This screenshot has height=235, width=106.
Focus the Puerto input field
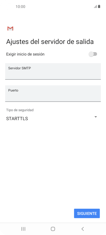pos(53,93)
